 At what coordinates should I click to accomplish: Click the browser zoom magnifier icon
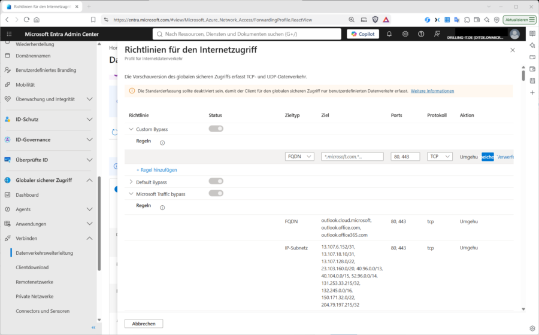pyautogui.click(x=352, y=20)
